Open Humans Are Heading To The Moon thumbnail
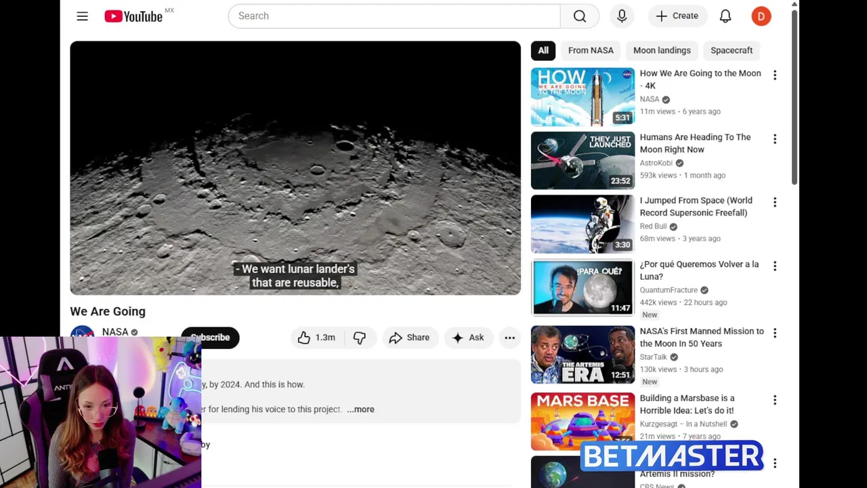867x488 pixels. click(x=583, y=161)
